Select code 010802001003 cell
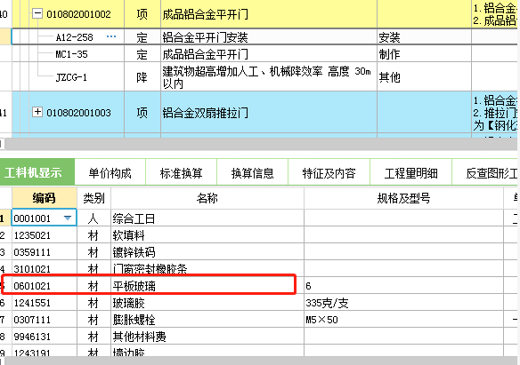This screenshot has height=365, width=520. pos(78,113)
